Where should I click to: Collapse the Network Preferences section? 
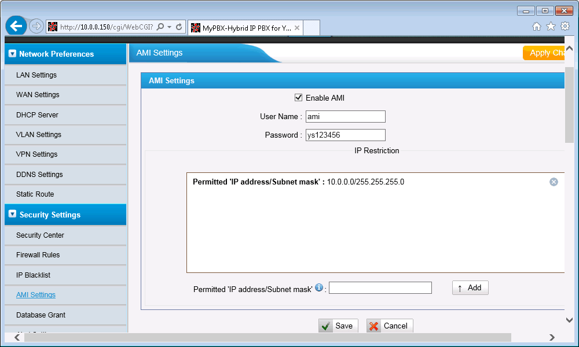[12, 54]
